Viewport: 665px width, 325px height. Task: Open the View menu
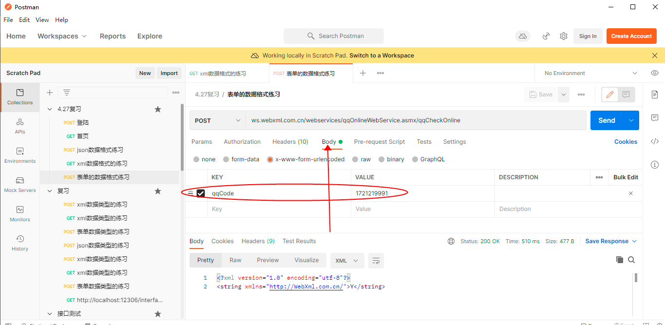coord(42,20)
